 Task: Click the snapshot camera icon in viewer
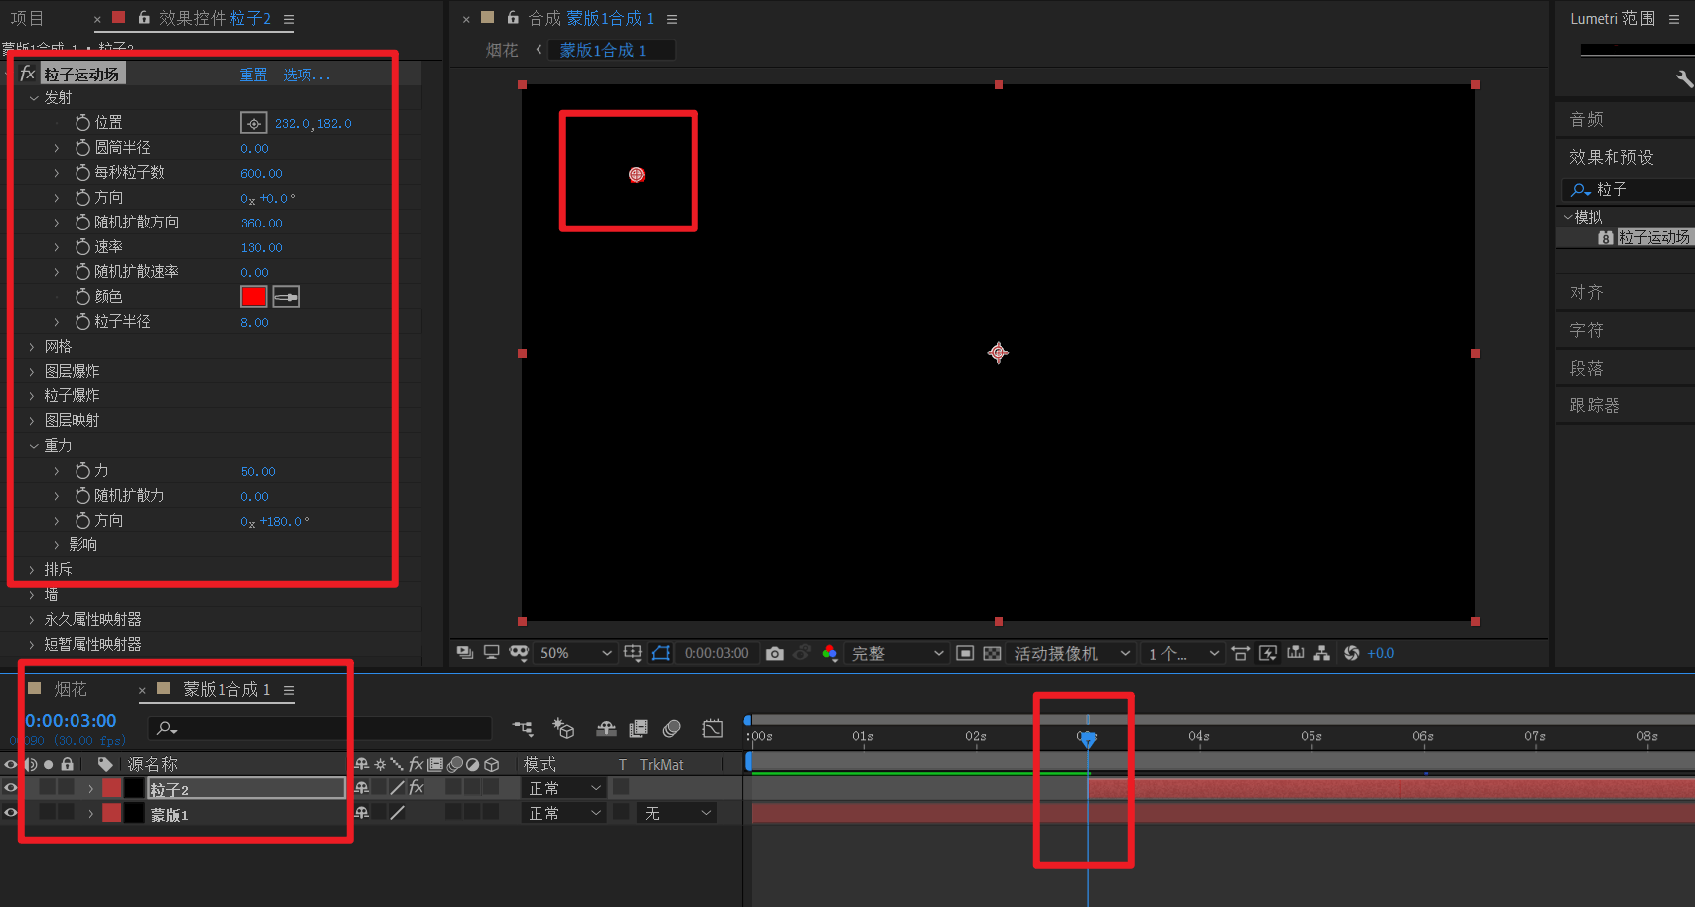pos(775,653)
